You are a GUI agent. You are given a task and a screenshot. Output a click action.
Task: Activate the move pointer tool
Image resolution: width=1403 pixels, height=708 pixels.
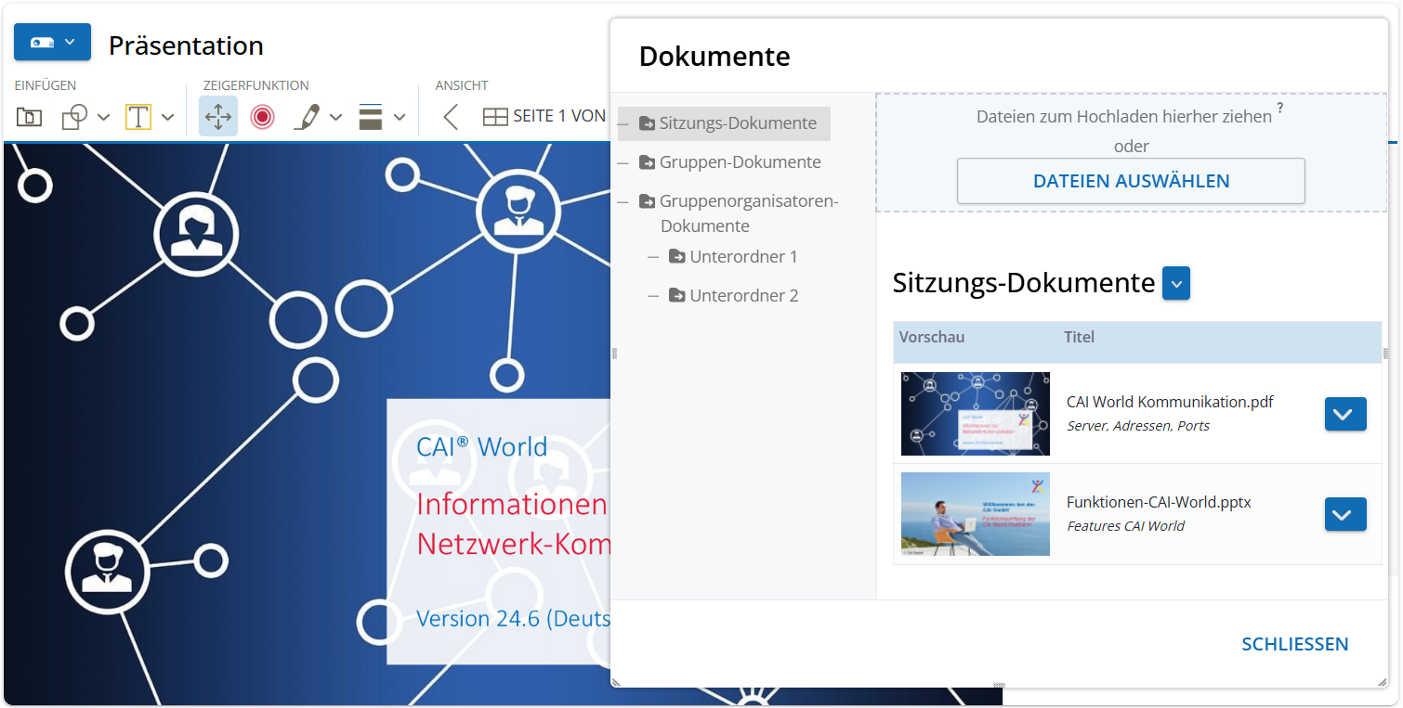(218, 117)
